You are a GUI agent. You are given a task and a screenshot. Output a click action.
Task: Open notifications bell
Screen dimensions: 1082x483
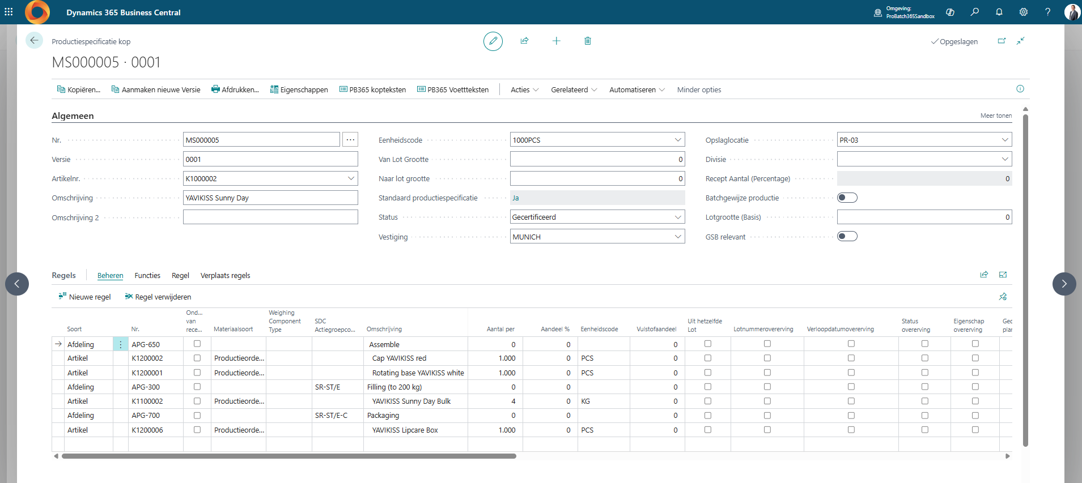pyautogui.click(x=999, y=12)
